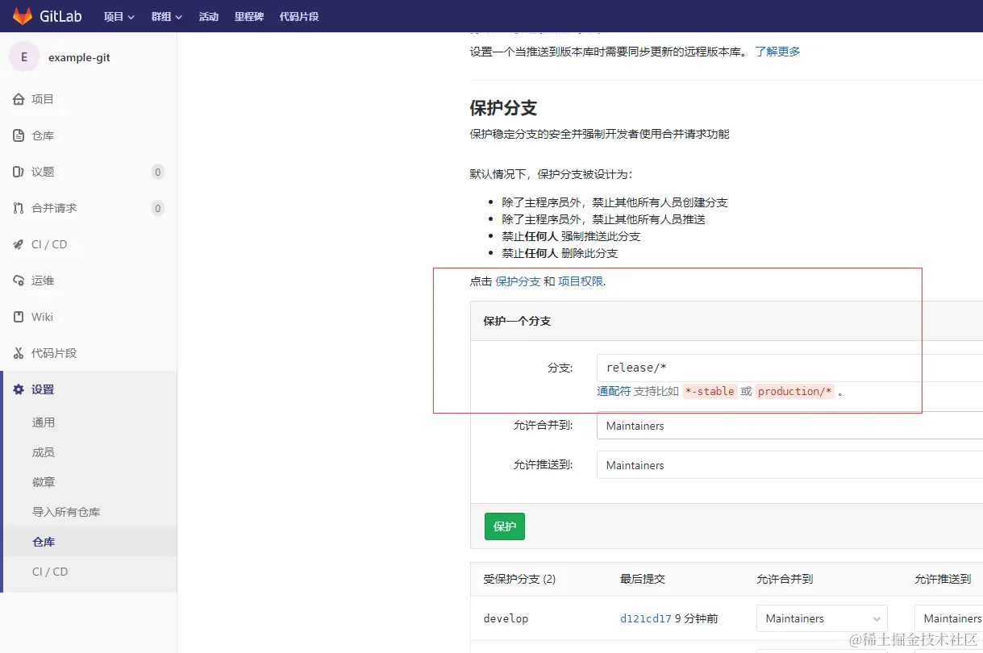This screenshot has width=983, height=653.
Task: Click the 设置 gear icon in sidebar
Action: (x=19, y=389)
